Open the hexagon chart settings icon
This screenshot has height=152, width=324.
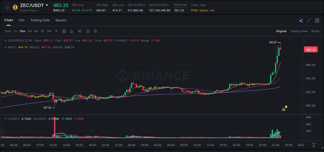(x=95, y=31)
